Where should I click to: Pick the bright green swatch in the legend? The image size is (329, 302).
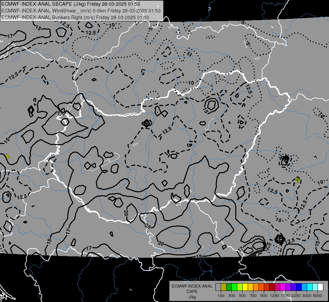coord(234,287)
